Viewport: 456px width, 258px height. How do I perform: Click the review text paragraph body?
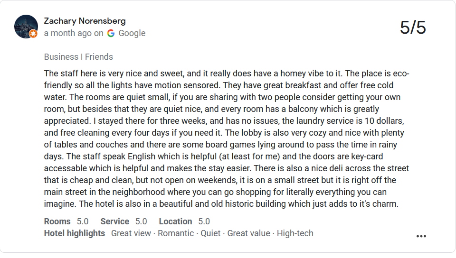[227, 139]
